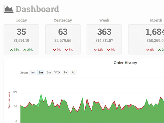Click red down arrow beside Yesterday's 9%
Viewport: 164px width, 123px height.
pos(54,50)
